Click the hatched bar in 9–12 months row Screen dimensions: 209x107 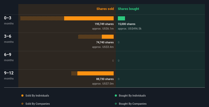tap(74, 73)
